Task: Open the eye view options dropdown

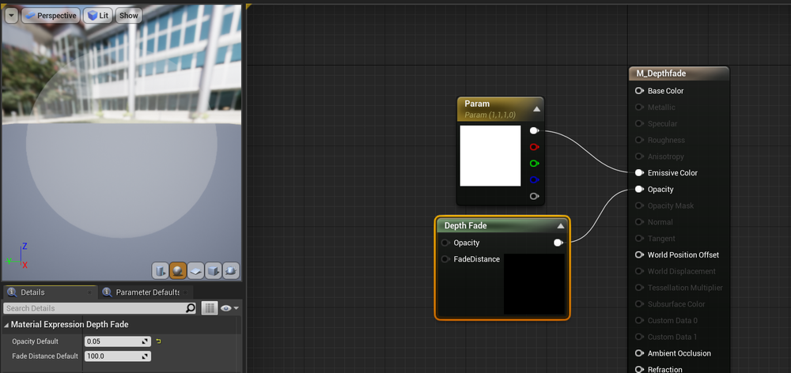Action: coord(229,308)
